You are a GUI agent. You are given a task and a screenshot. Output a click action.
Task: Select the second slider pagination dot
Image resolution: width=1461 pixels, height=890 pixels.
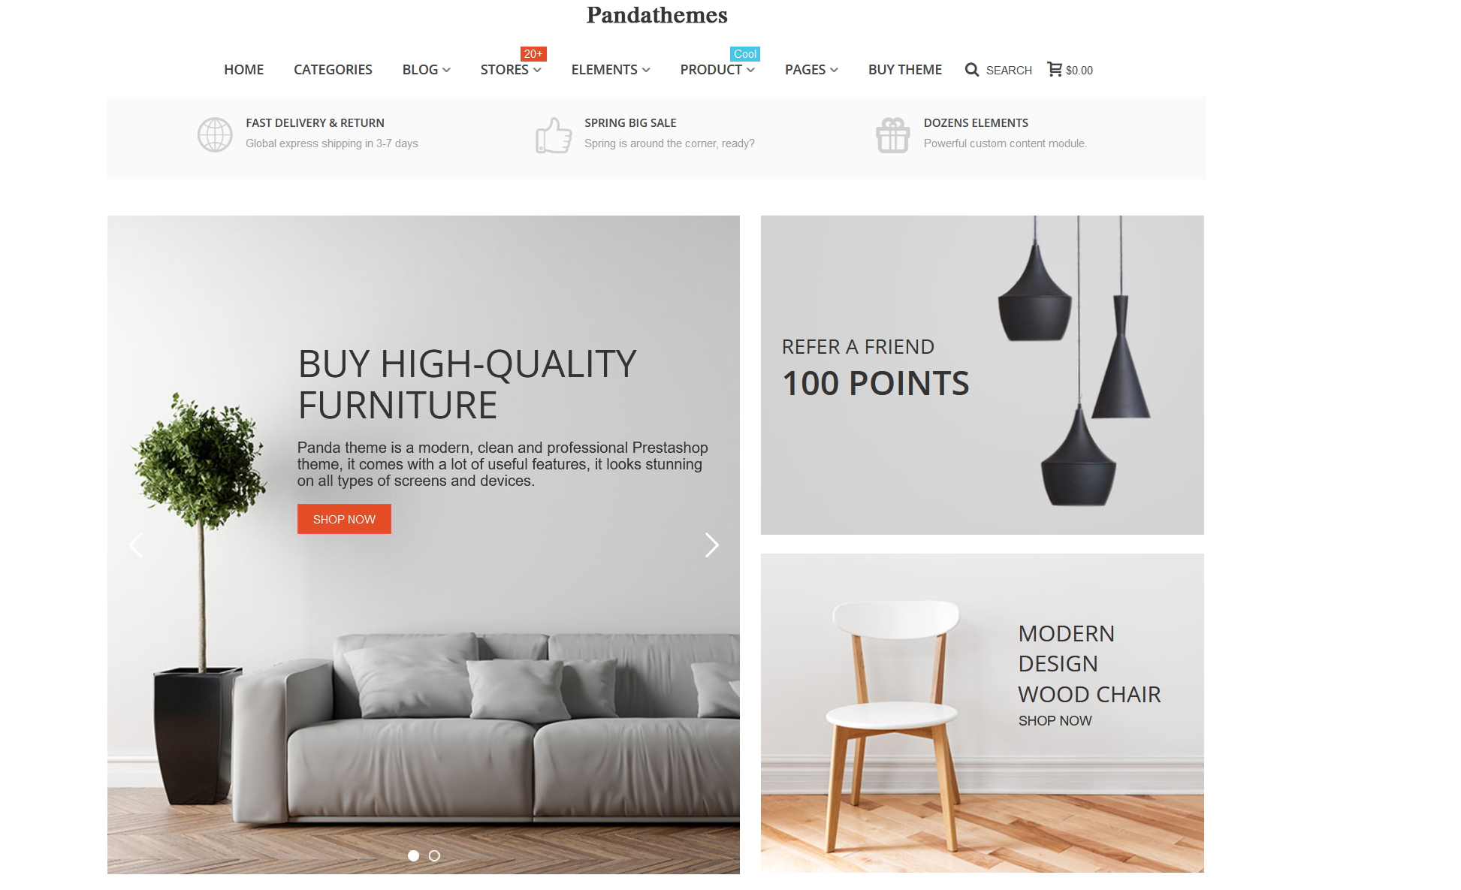coord(434,855)
